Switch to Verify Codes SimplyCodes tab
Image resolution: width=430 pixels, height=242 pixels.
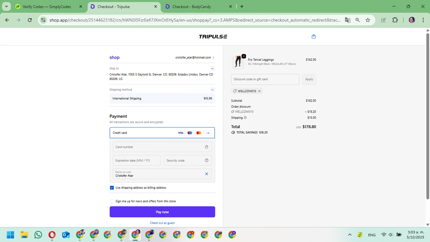[x=47, y=7]
